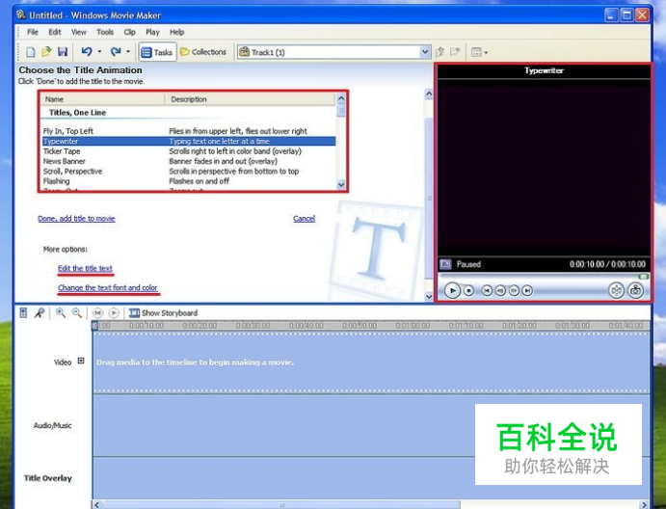Click task pane scroll down arrow
The image size is (666, 509).
429,297
